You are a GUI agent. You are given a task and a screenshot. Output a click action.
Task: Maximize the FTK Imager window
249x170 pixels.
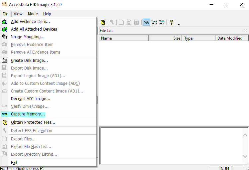tap(226, 4)
